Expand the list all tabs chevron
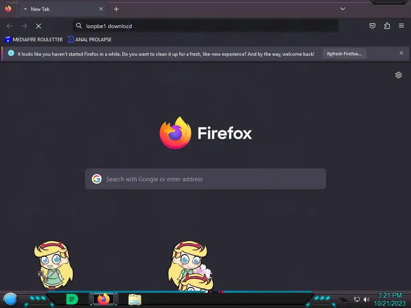This screenshot has height=308, width=411. 343,9
